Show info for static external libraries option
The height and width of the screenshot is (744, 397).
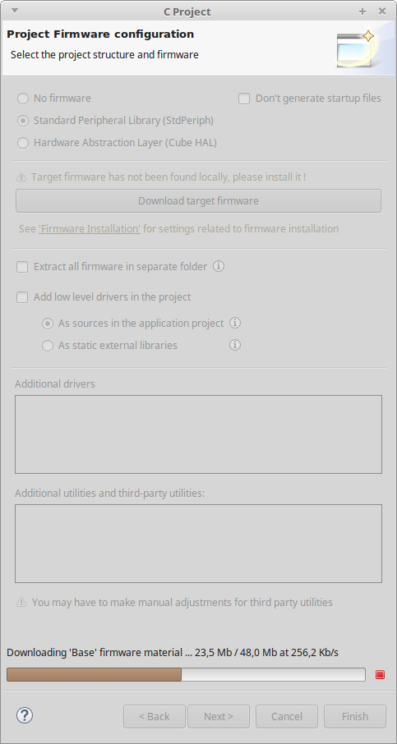tap(235, 345)
